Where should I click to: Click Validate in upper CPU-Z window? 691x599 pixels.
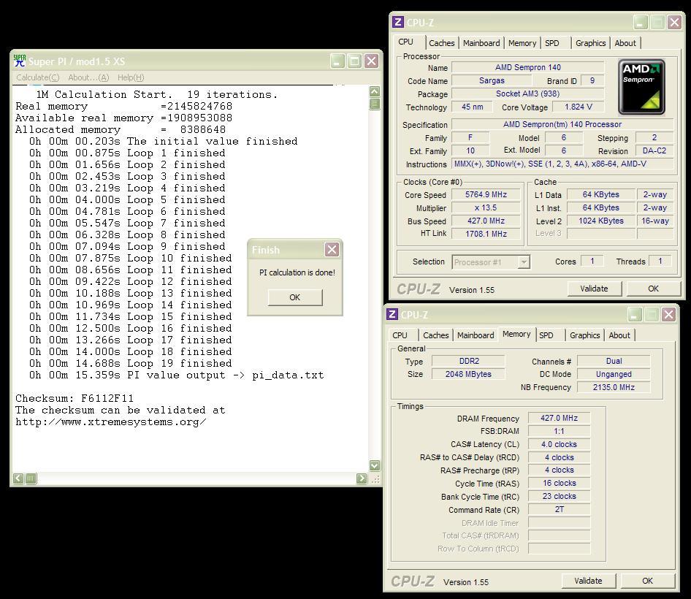coord(594,289)
